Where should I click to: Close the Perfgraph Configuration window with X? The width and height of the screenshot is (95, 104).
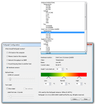89,44
